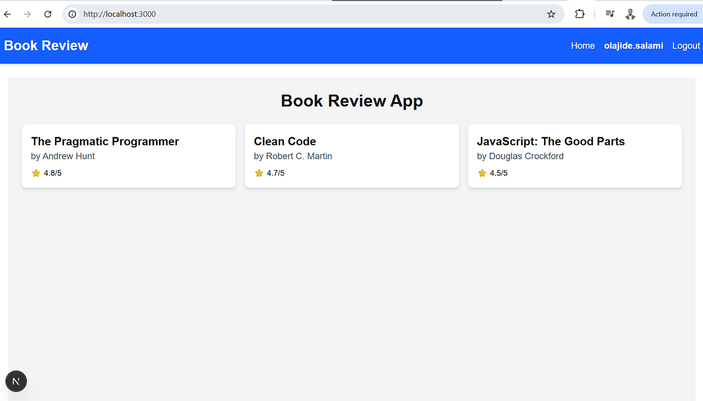Click the rating star on Clean Code

[x=258, y=172]
